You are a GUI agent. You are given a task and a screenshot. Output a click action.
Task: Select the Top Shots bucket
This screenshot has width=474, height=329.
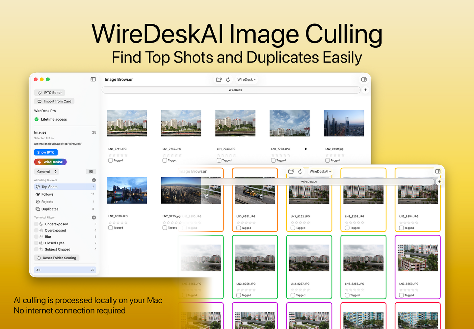(65, 187)
